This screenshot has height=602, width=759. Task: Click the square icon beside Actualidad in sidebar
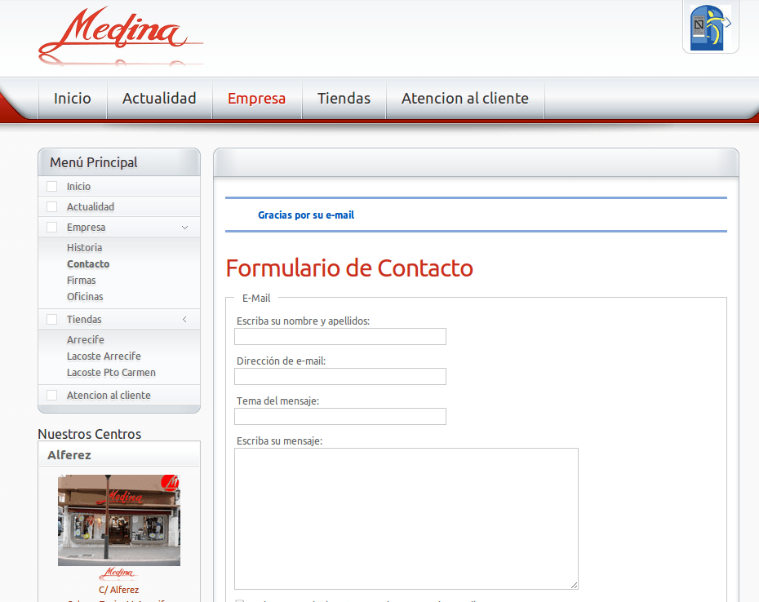click(x=51, y=206)
